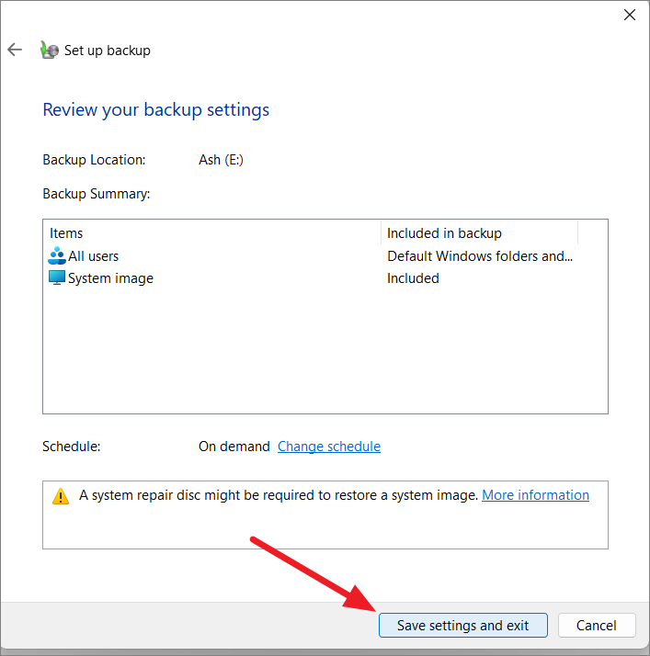Click the Included status for System image
The height and width of the screenshot is (656, 650).
click(x=413, y=278)
